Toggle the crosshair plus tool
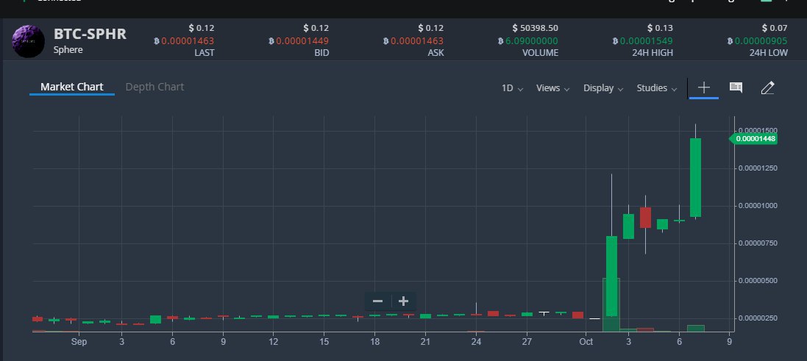807x361 pixels. click(703, 87)
